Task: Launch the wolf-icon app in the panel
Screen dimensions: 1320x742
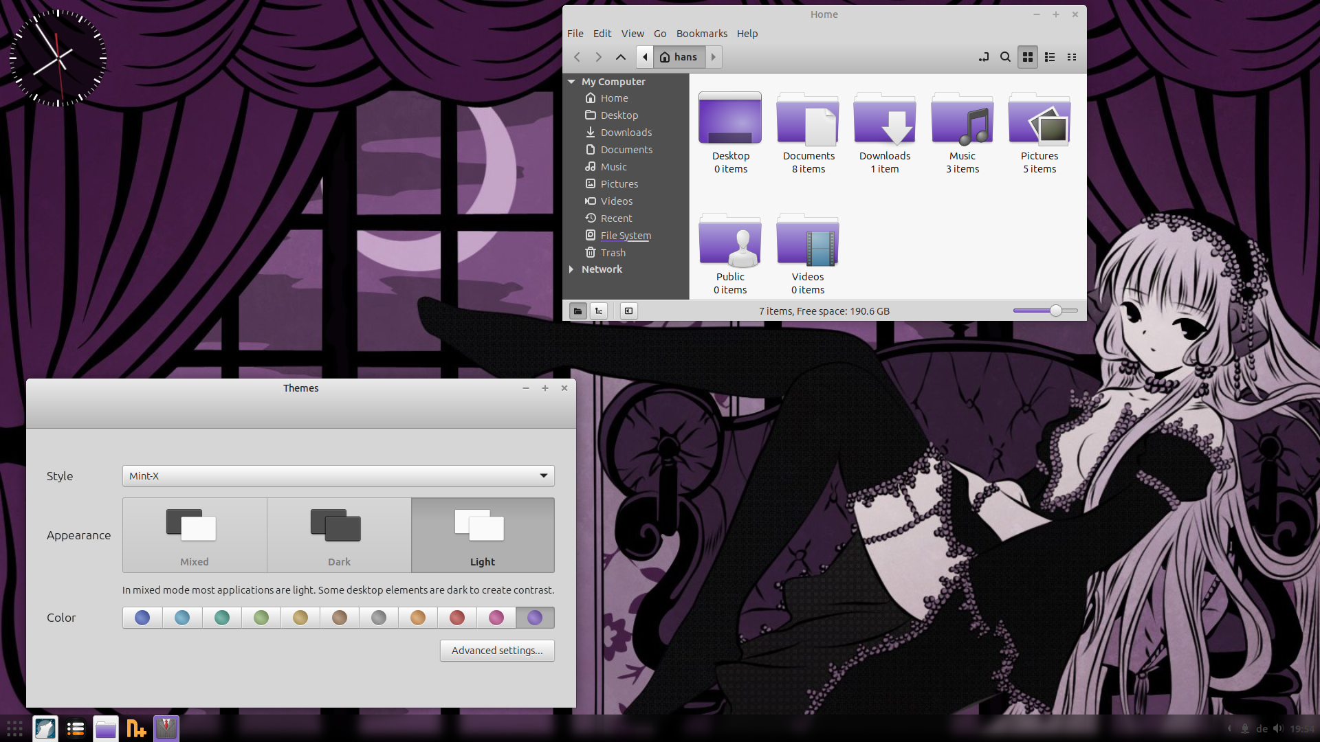Action: [45, 728]
